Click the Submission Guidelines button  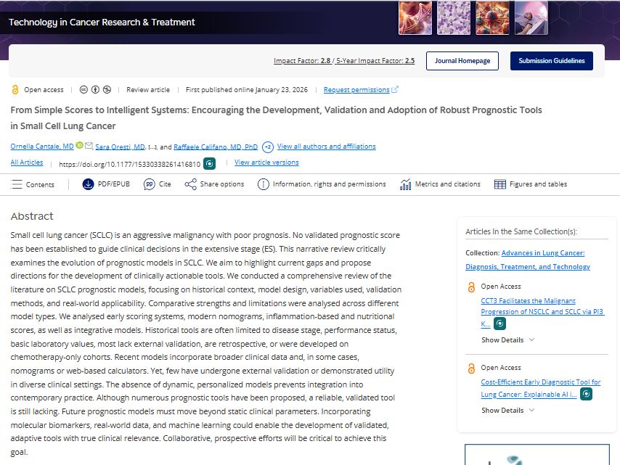(551, 61)
